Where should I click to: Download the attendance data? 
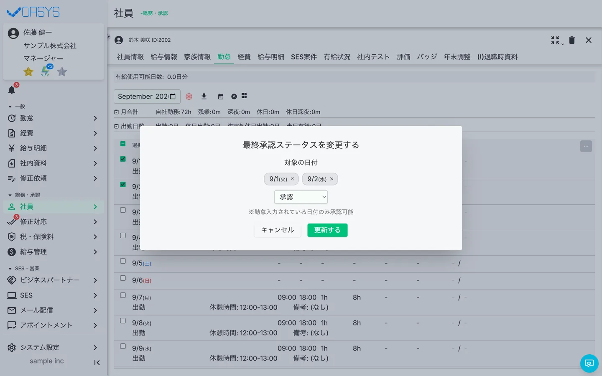[204, 97]
